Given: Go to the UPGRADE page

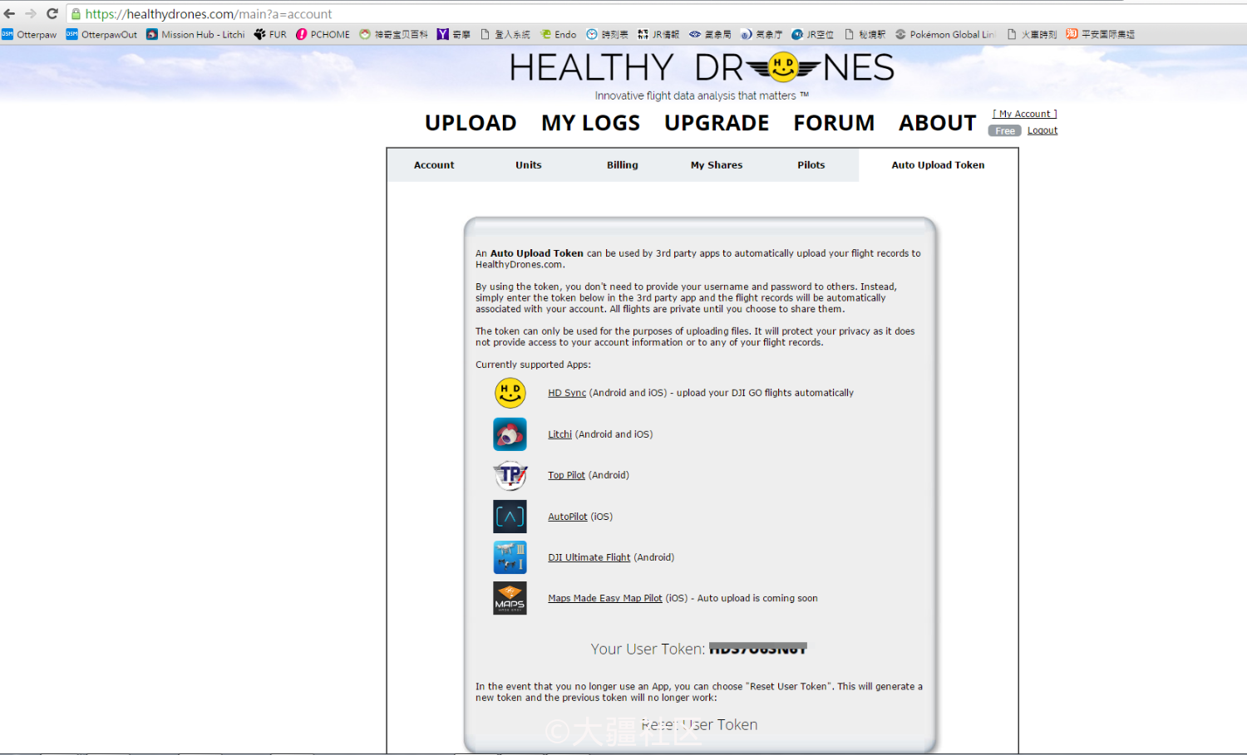Looking at the screenshot, I should point(716,123).
